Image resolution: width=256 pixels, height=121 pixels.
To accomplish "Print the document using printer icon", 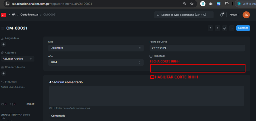I will [x=225, y=28].
